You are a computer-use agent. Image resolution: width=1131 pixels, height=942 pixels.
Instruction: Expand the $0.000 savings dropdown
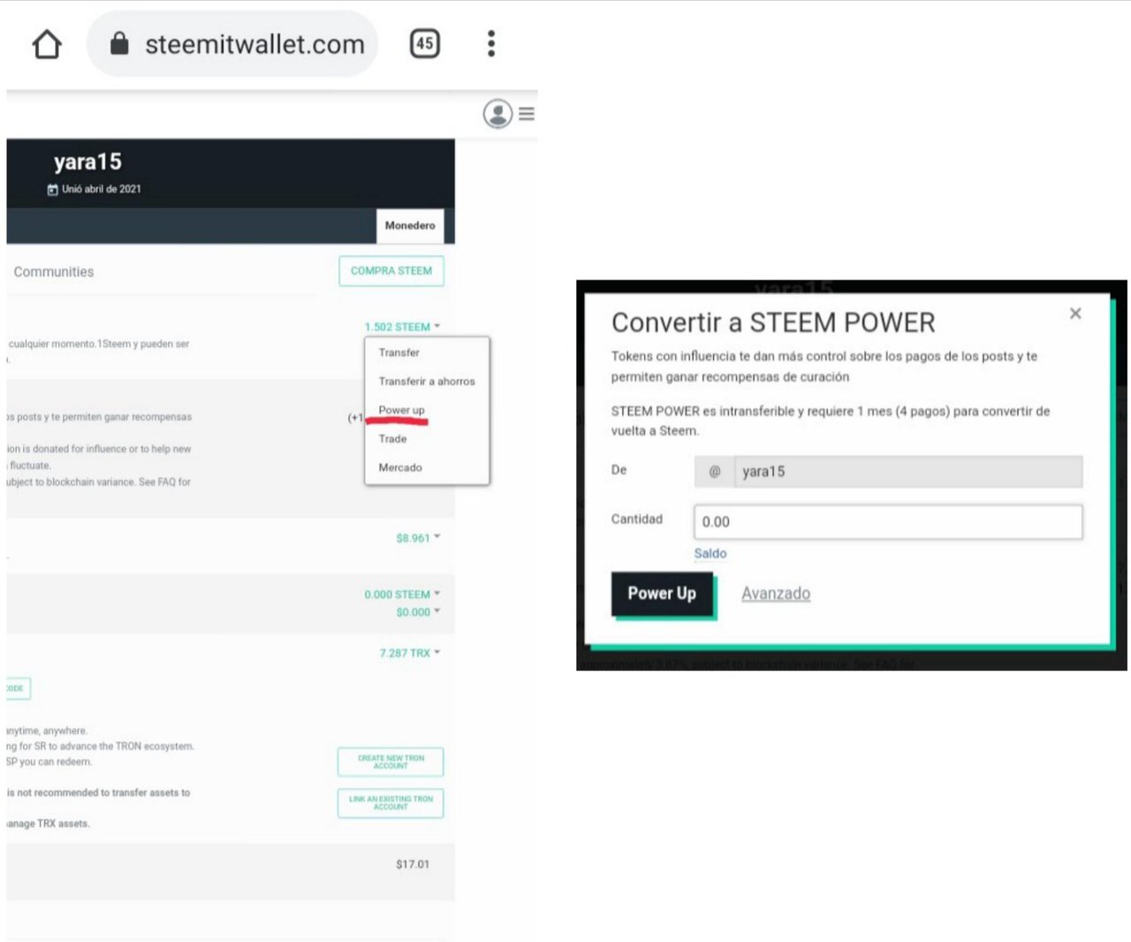coord(418,612)
